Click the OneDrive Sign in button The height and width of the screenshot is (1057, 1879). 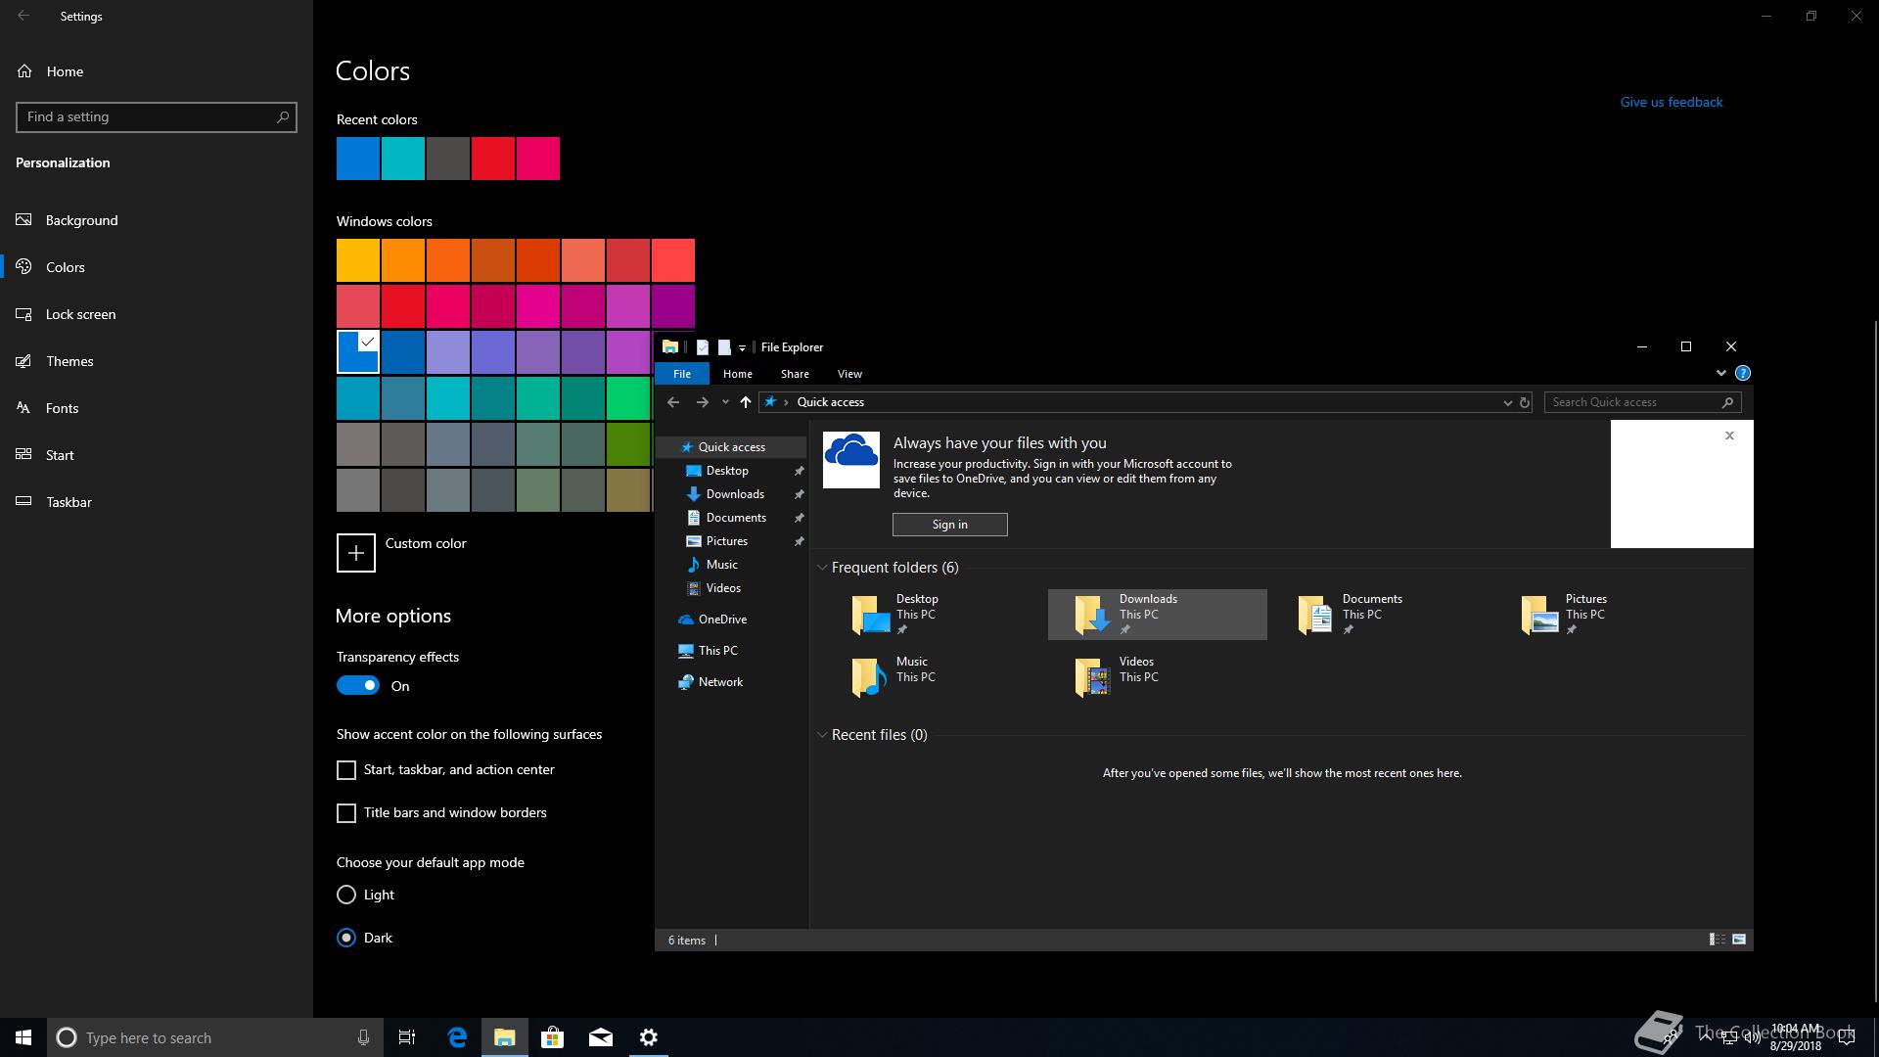pyautogui.click(x=949, y=525)
